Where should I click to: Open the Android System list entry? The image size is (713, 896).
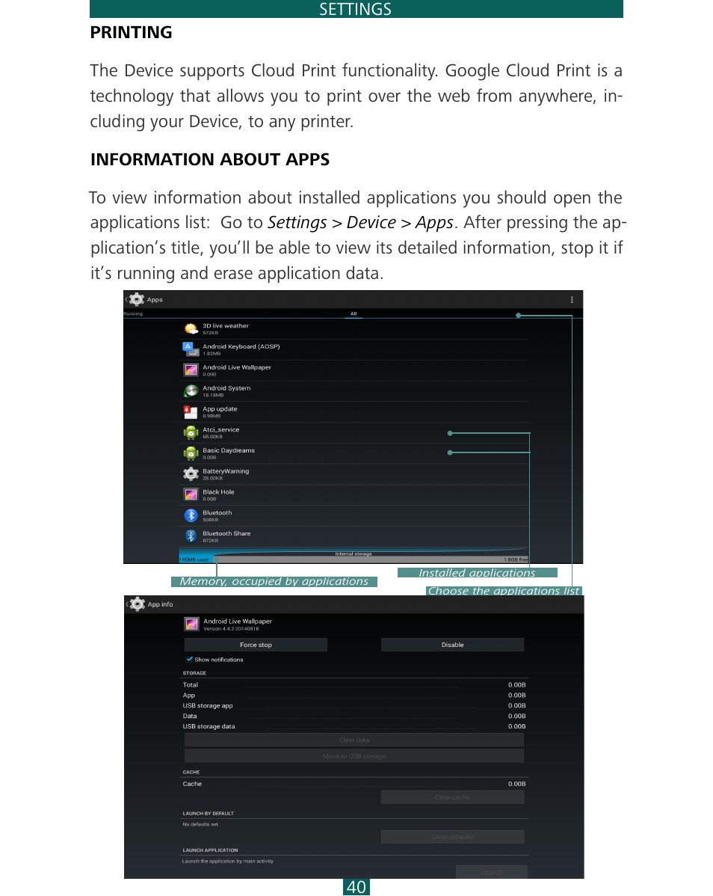[x=354, y=391]
